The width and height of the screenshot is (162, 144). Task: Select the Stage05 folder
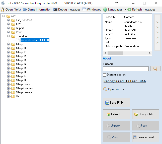(21, 68)
